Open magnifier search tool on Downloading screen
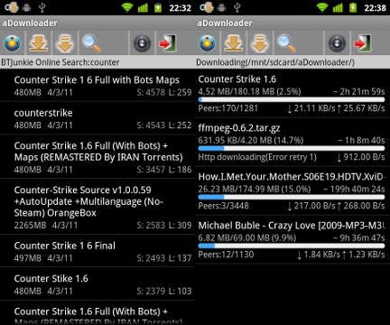This screenshot has width=390, height=325. (286, 43)
